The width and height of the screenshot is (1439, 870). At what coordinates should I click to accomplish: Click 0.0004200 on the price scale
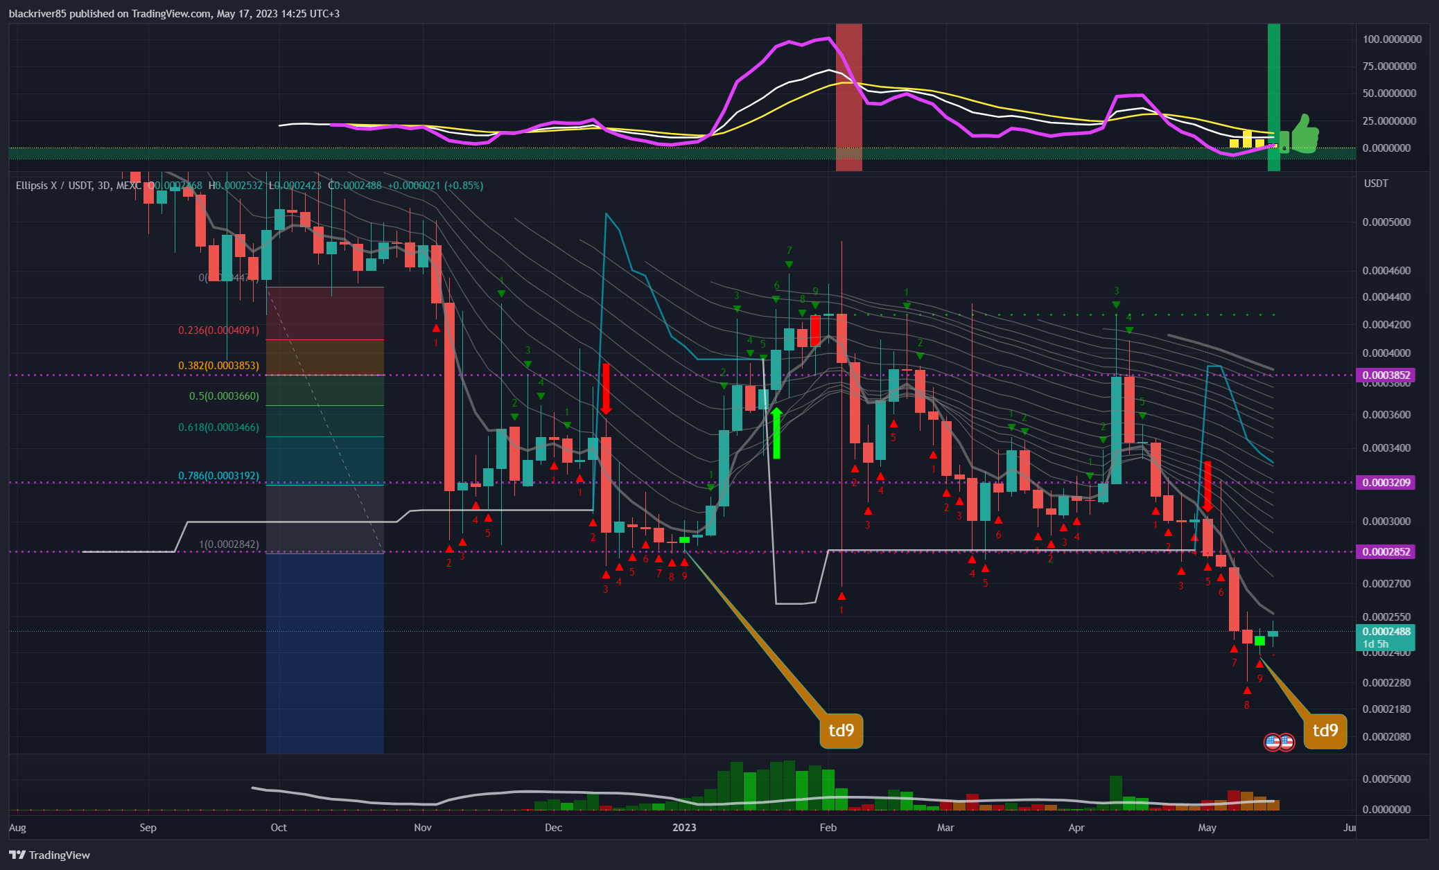tap(1386, 325)
